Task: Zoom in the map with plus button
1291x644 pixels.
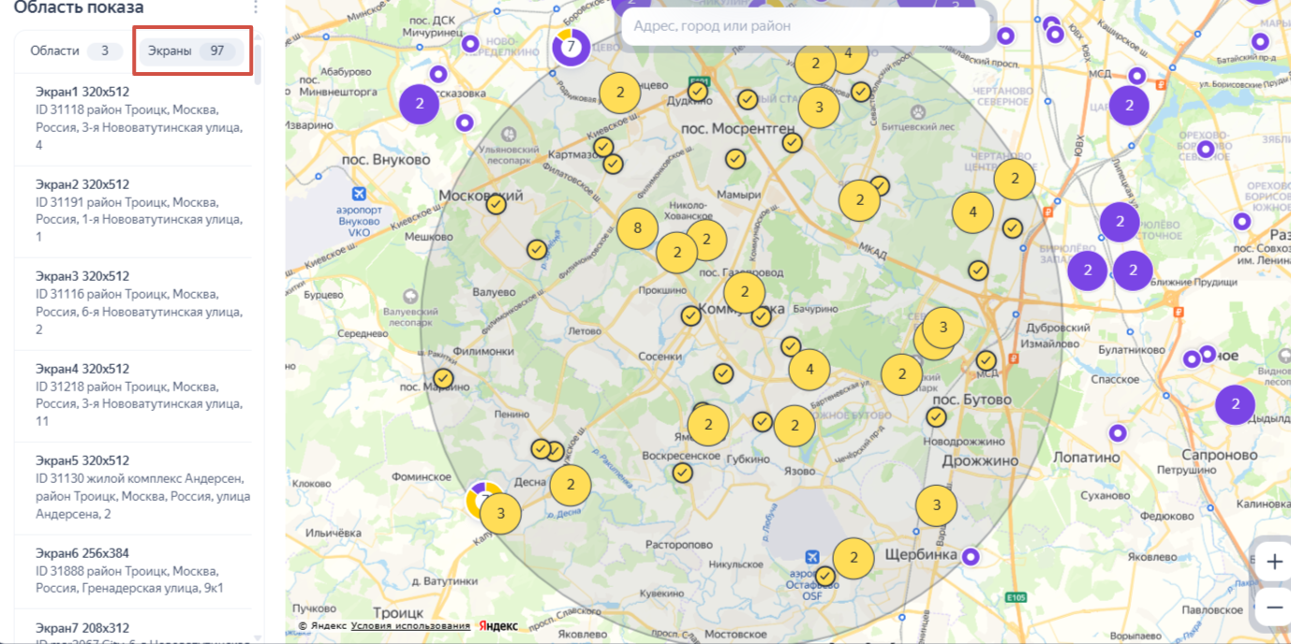Action: point(1273,563)
